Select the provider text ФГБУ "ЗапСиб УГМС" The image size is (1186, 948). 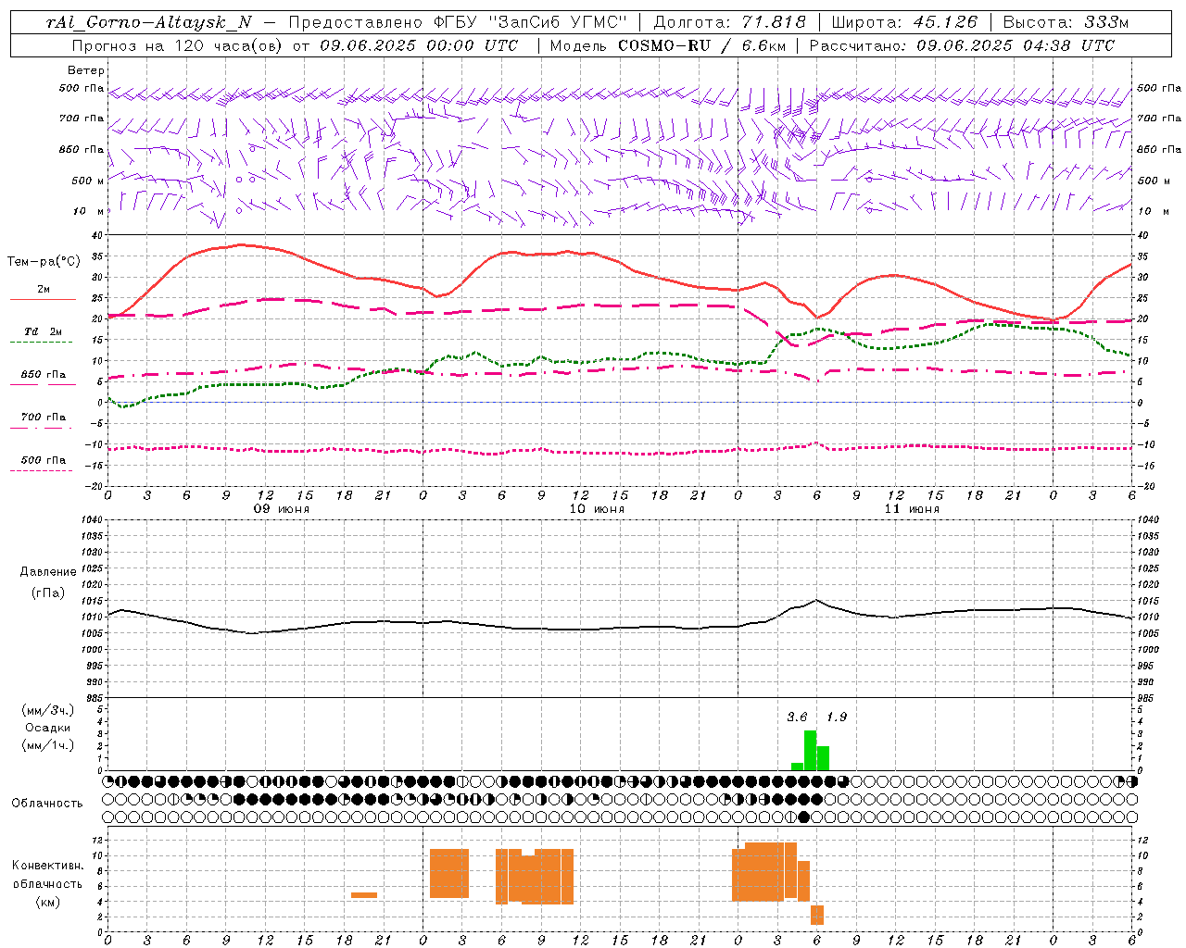(x=532, y=22)
